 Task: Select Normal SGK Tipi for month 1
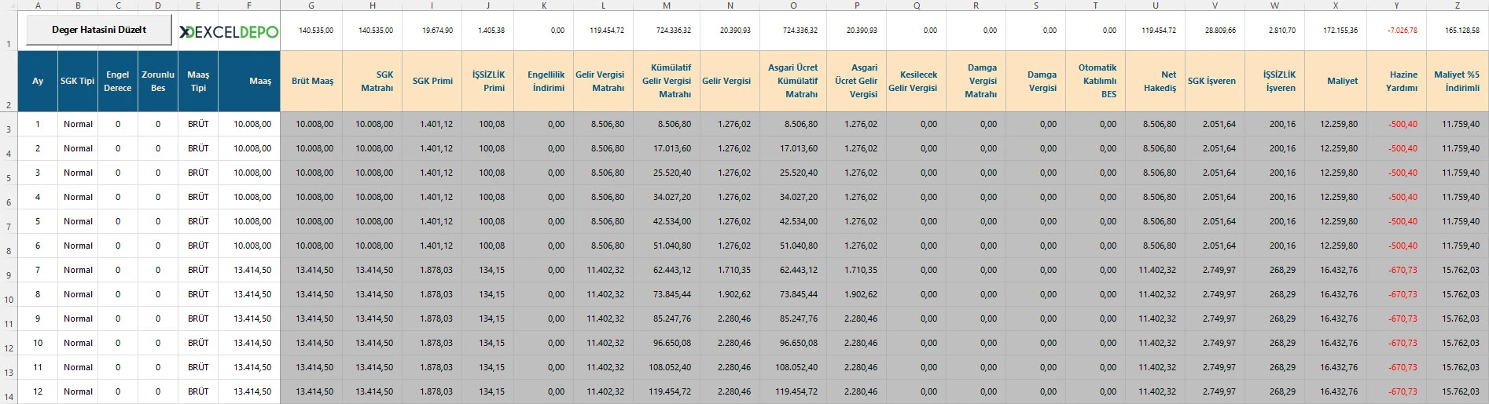78,124
